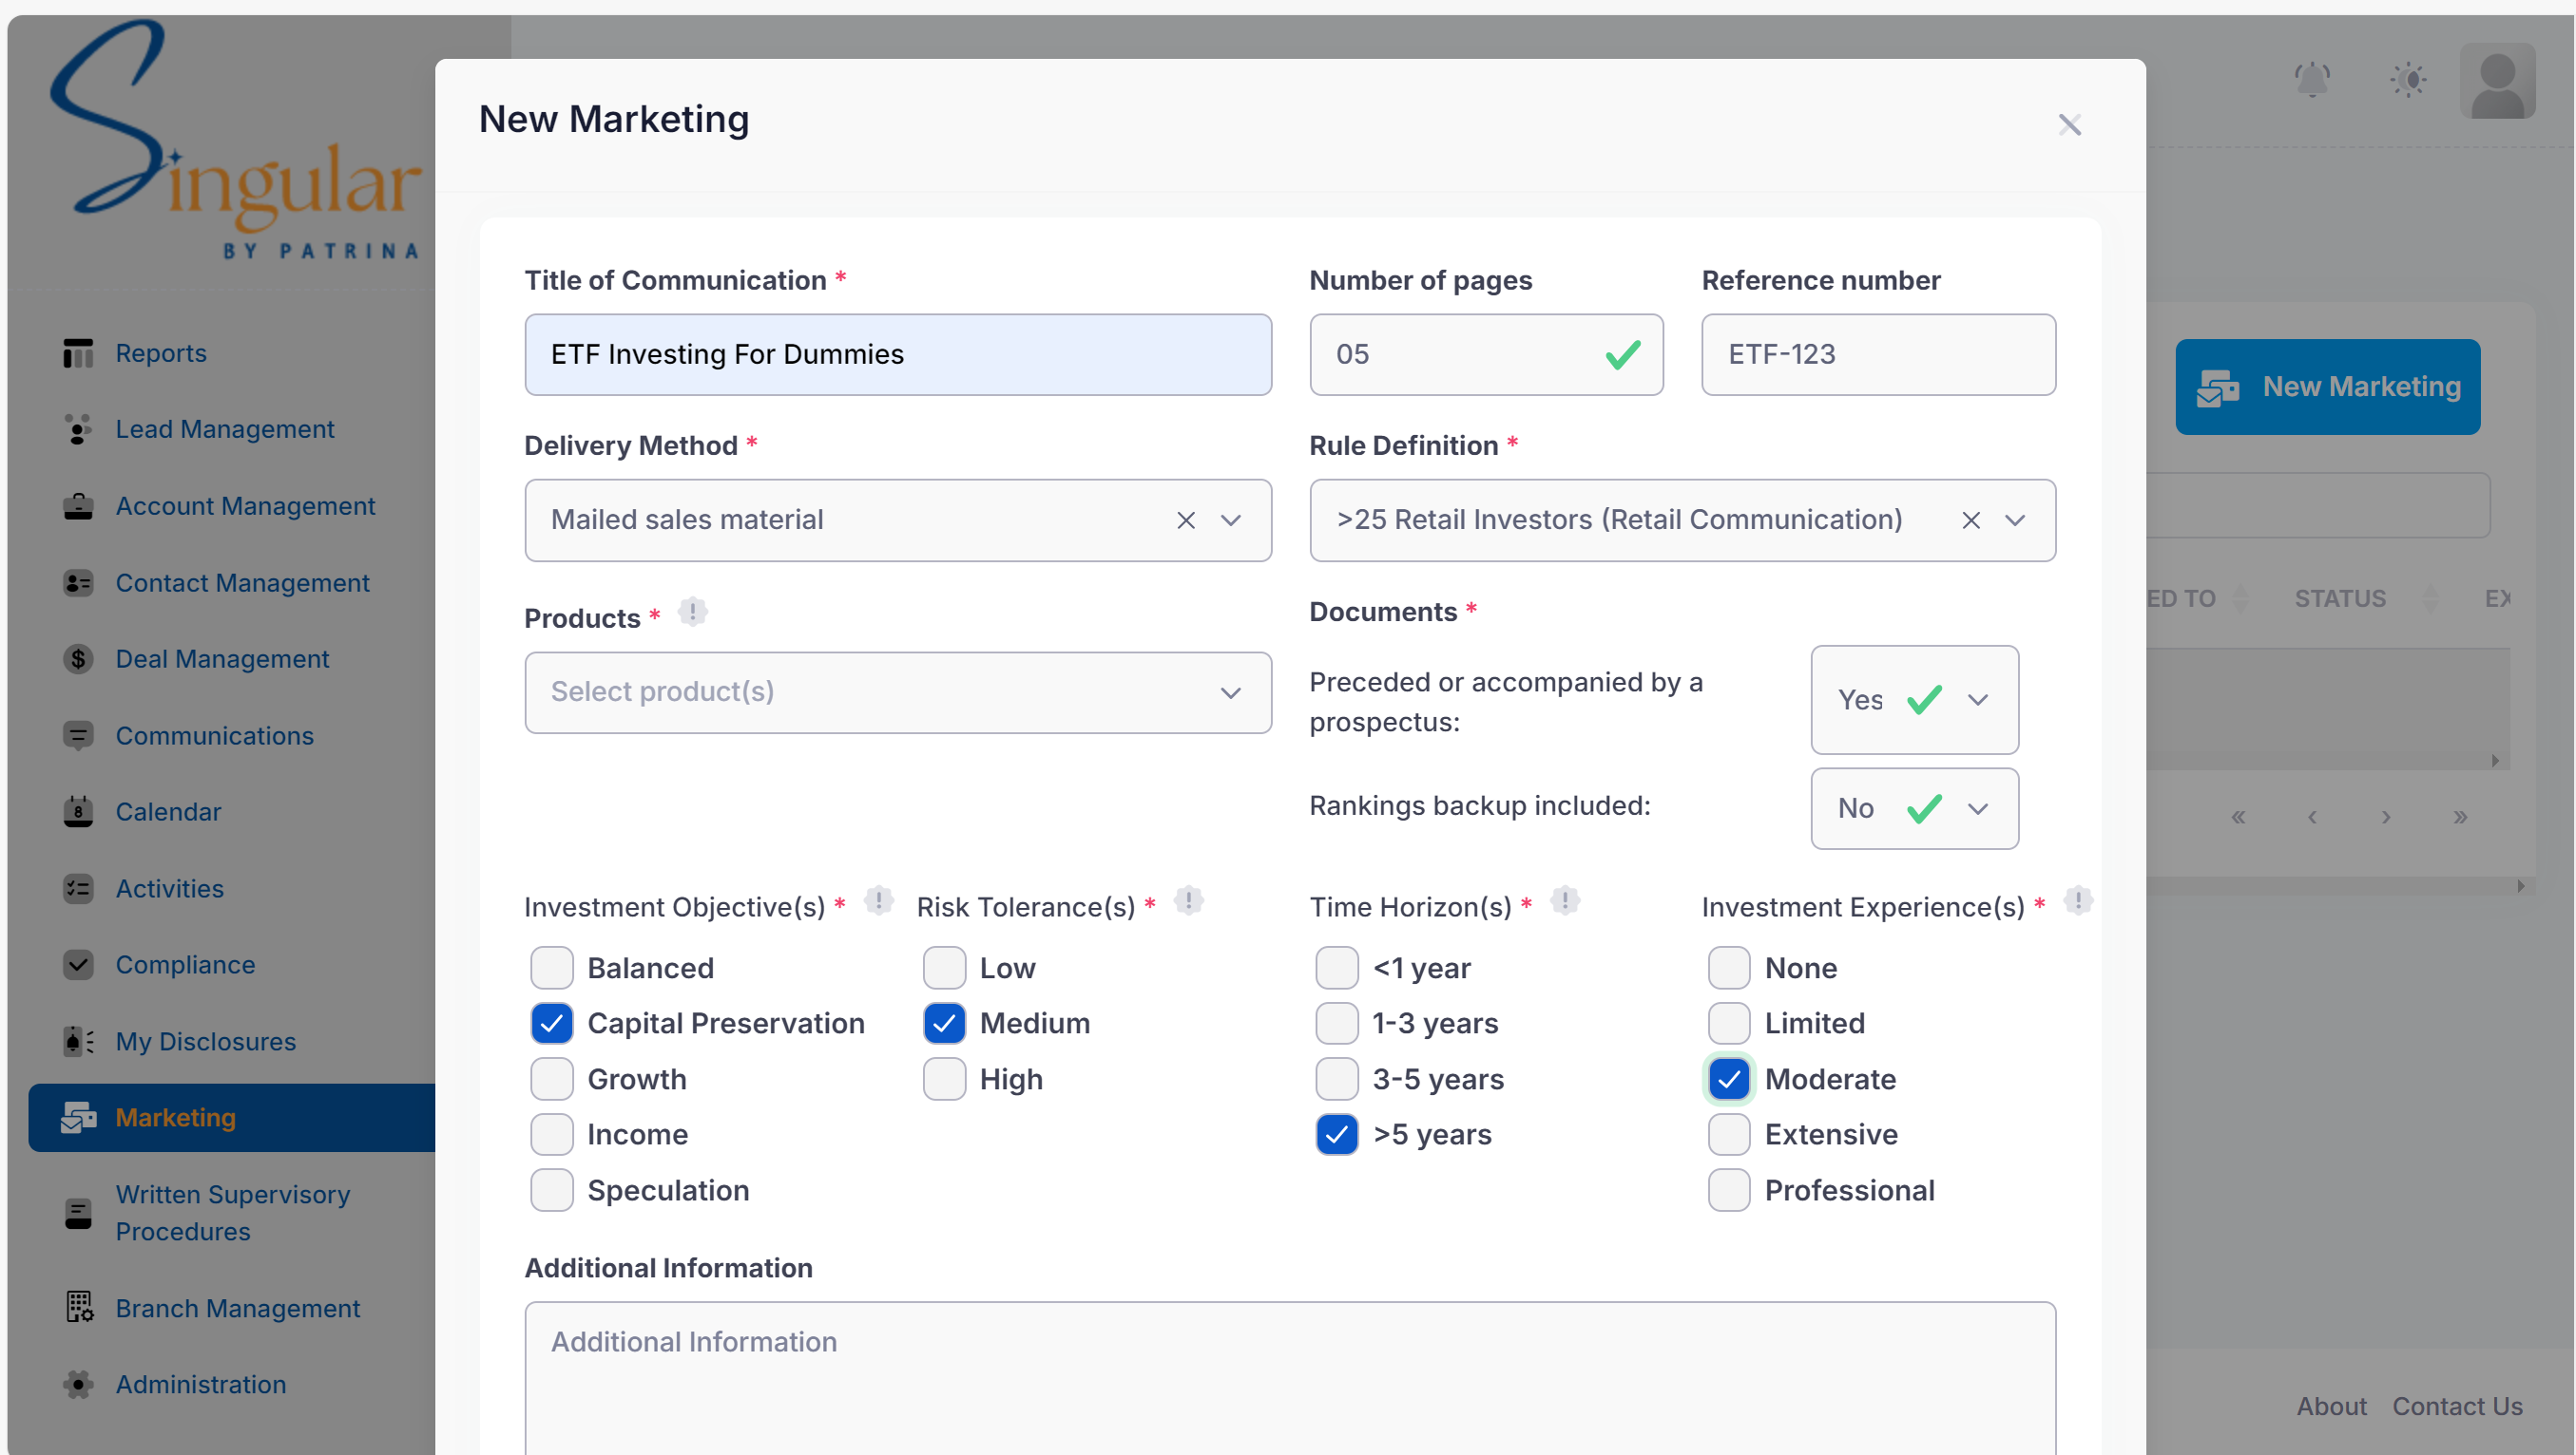Screen dimensions: 2576x1455
Task: Toggle the light/dark theme sun icon
Action: 2408,80
